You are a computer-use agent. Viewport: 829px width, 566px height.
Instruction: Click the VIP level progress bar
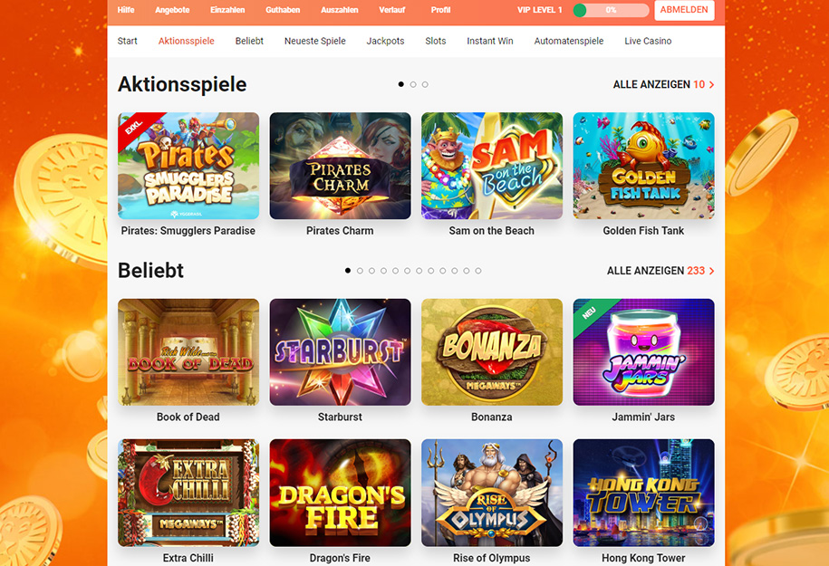point(612,10)
